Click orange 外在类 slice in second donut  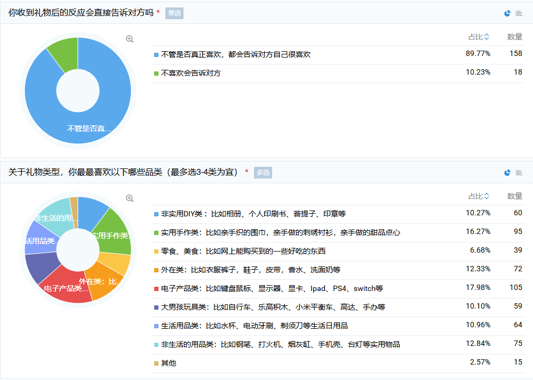pyautogui.click(x=104, y=280)
